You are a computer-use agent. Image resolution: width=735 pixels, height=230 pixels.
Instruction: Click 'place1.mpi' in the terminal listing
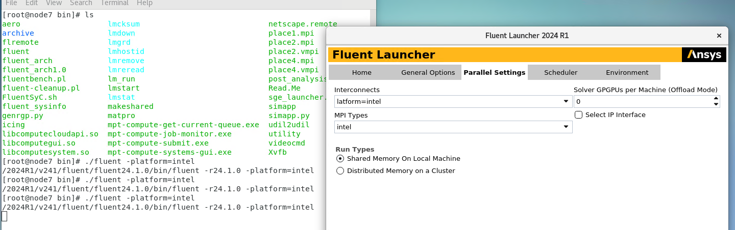(291, 33)
